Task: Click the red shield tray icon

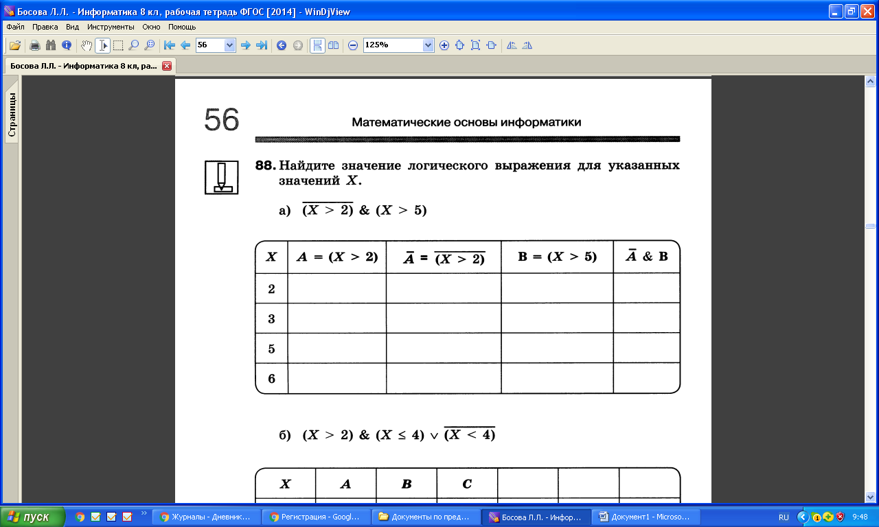Action: [840, 517]
